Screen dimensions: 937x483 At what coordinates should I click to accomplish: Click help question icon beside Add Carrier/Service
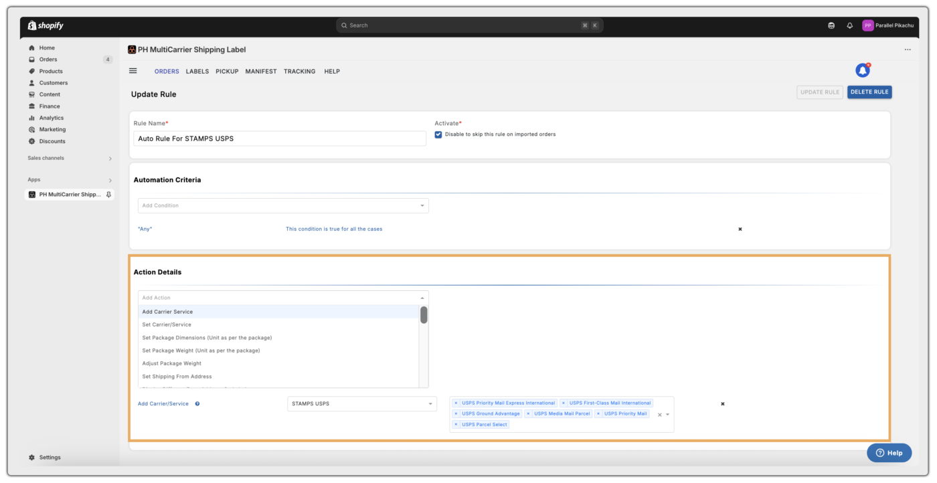pos(197,404)
